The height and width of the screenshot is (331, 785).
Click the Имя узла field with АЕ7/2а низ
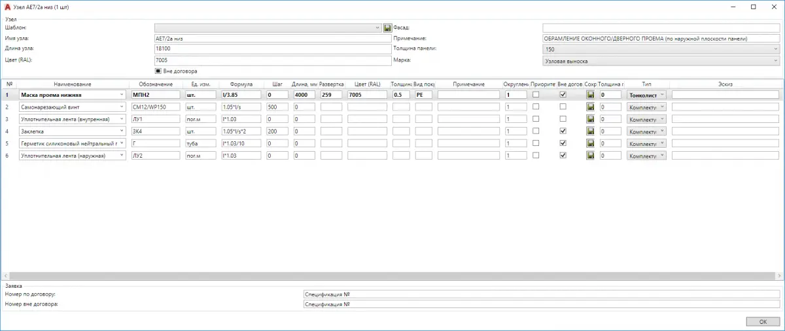[x=271, y=39]
